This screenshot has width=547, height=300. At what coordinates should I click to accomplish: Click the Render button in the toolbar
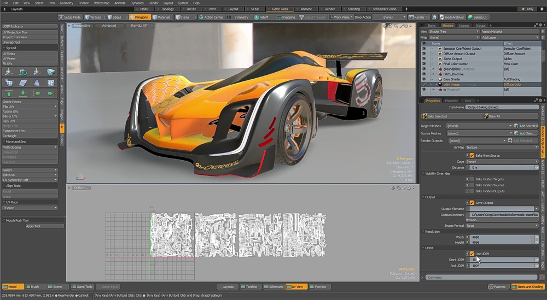[x=417, y=17]
